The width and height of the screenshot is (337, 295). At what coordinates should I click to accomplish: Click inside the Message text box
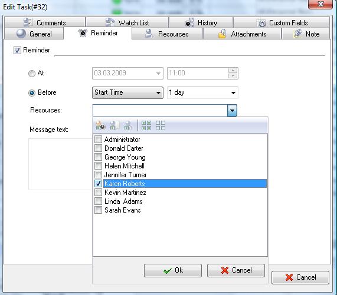(60, 164)
